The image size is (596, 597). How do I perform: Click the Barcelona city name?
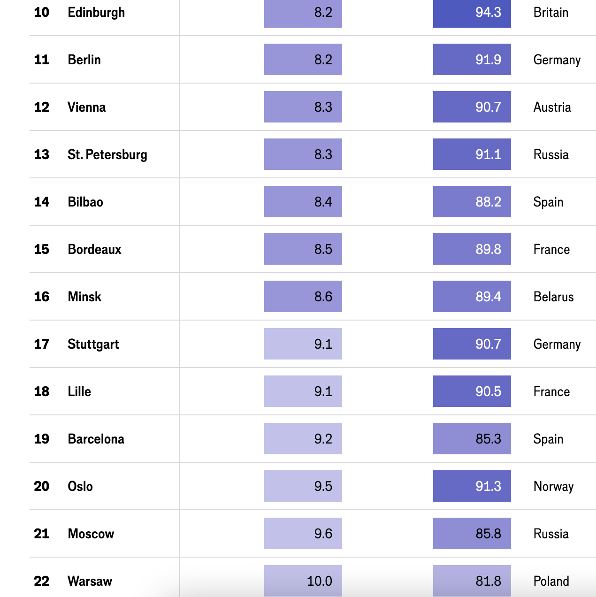tap(96, 439)
